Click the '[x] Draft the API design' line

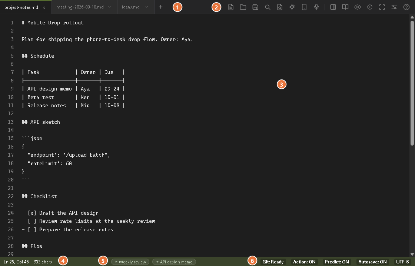click(x=60, y=213)
